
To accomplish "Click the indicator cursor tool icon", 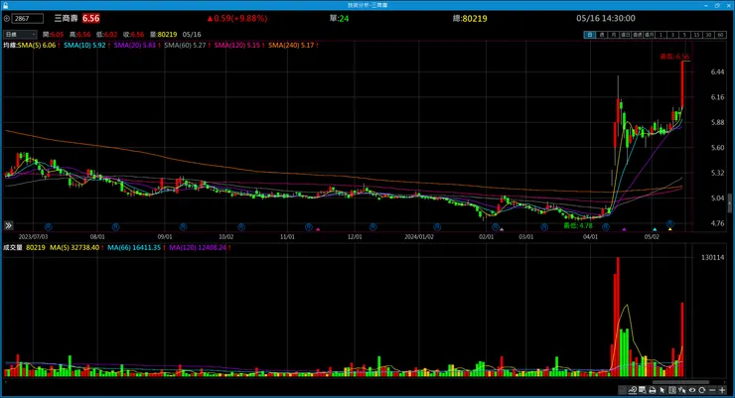I will point(682,390).
